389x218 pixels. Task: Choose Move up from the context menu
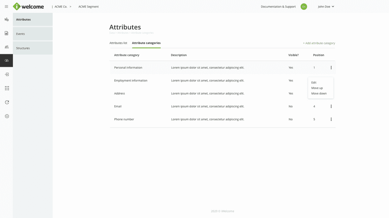point(317,88)
